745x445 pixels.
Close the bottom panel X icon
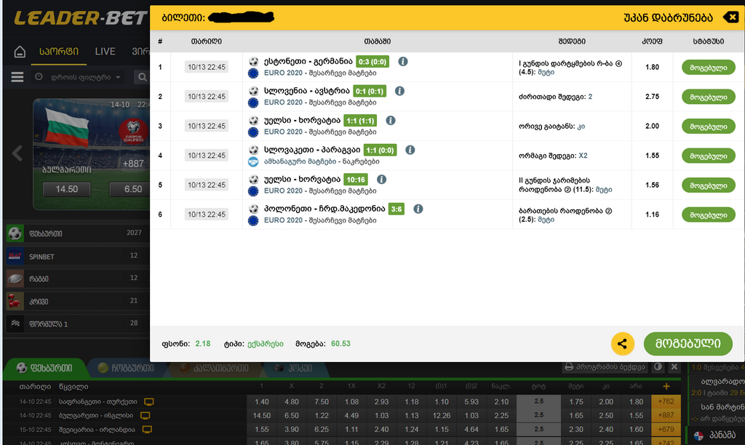coord(674,367)
